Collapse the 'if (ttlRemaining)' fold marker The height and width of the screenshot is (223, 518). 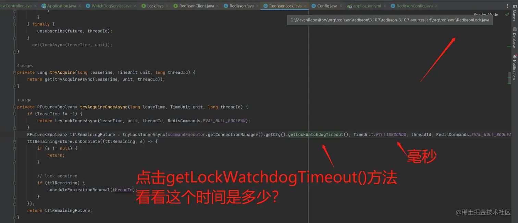(15, 183)
